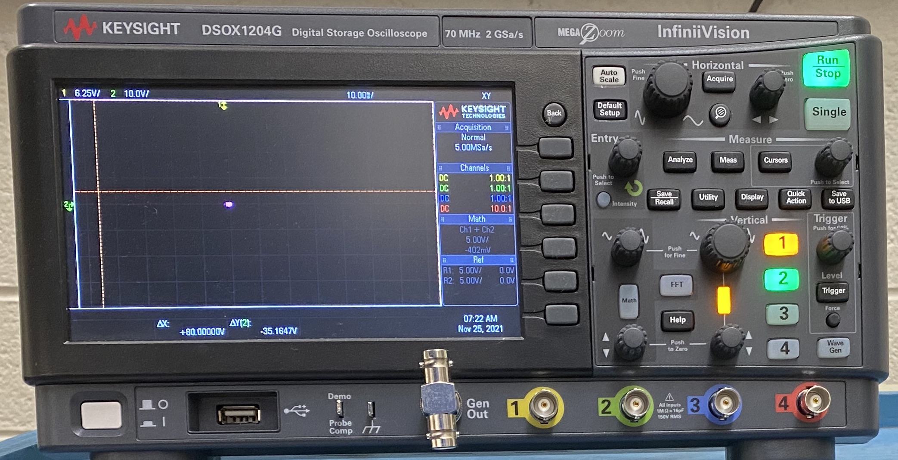Toggle channel 2 green button
This screenshot has width=898, height=460.
[x=781, y=279]
